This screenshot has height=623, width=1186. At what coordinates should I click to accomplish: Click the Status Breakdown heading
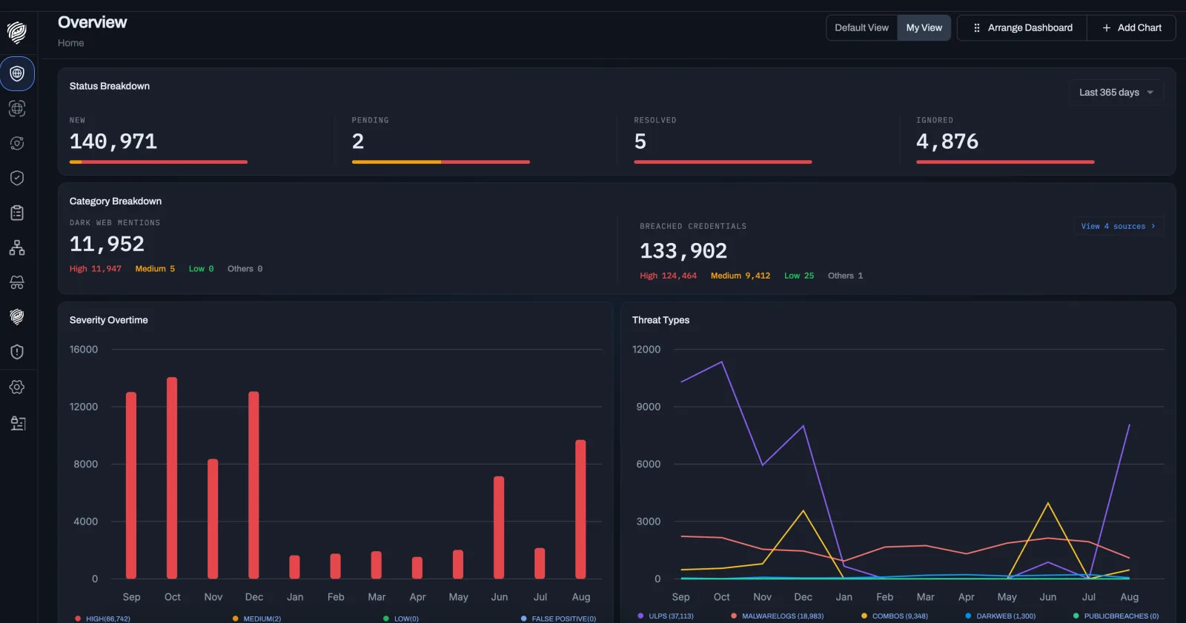click(110, 86)
